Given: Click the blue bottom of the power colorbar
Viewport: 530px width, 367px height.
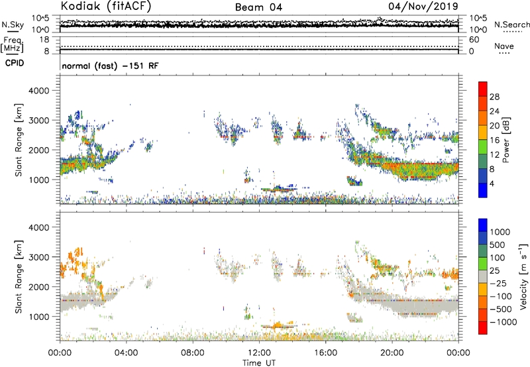Looking at the screenshot, I should point(483,190).
